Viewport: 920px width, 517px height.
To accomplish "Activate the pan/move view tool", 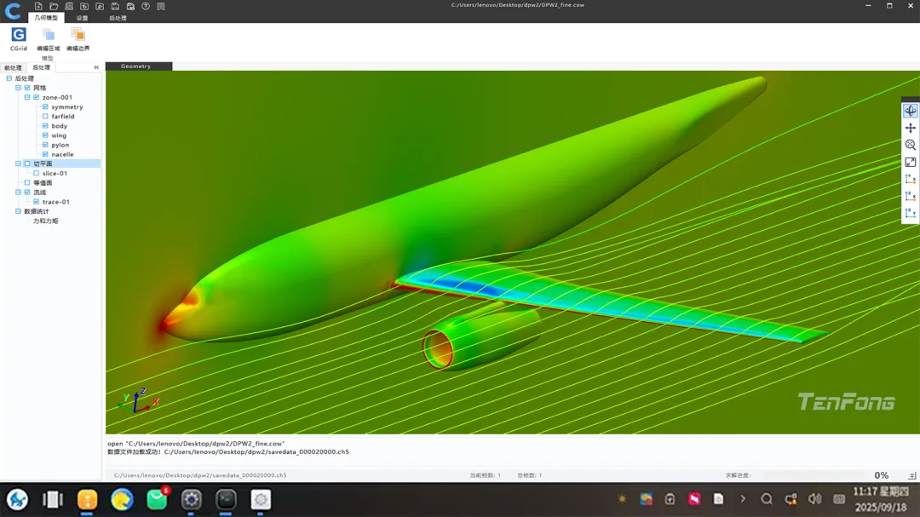I will pos(910,128).
